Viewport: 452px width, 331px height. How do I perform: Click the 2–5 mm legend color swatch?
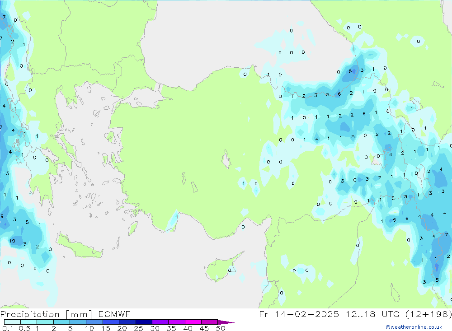coord(61,322)
